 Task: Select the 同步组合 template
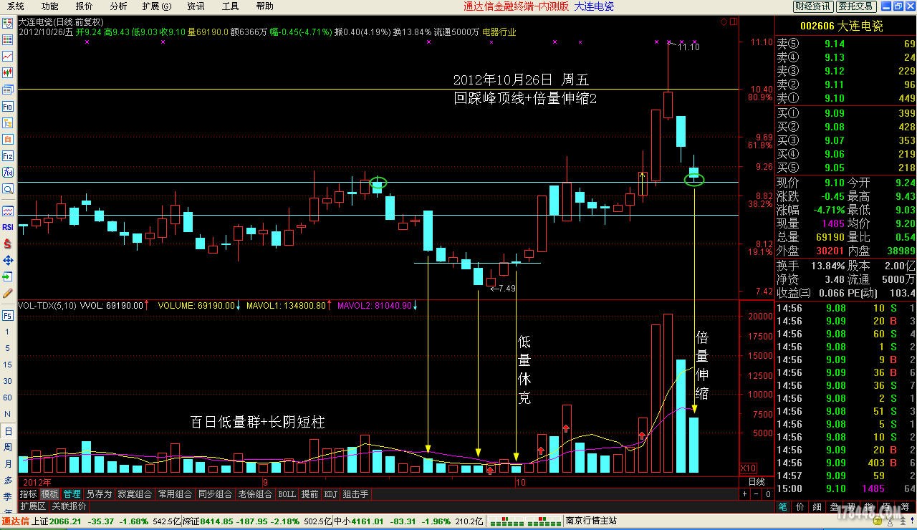click(x=215, y=494)
